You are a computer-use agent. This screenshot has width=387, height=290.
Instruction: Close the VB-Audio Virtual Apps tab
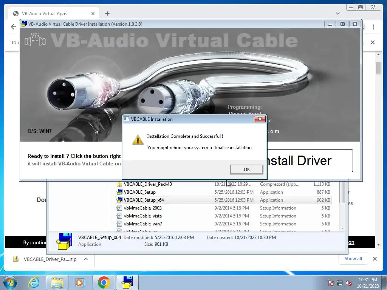pos(93,14)
